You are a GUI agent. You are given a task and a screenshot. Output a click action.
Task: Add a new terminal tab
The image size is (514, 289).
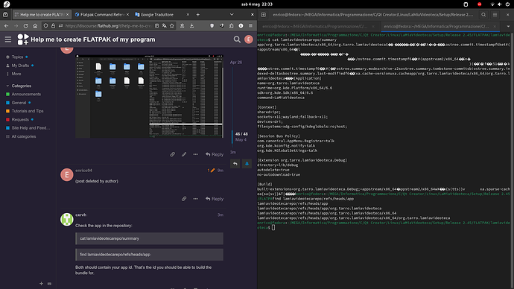(x=263, y=15)
